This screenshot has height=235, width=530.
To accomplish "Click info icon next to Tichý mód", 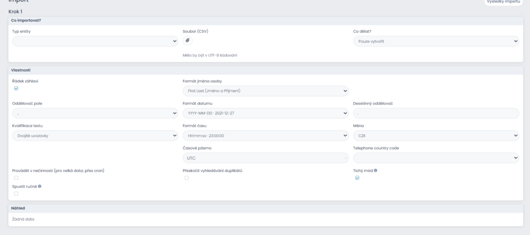I will pos(375,170).
